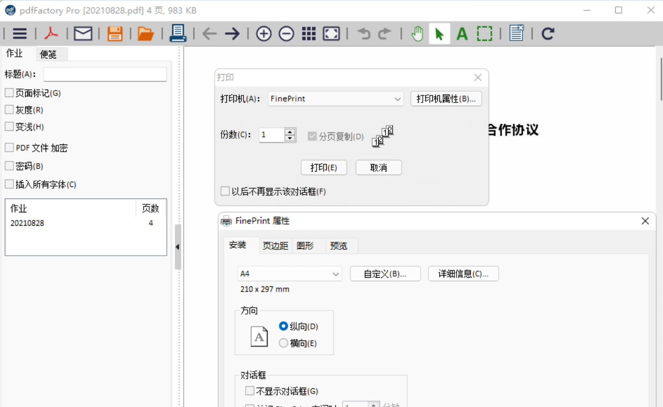
Task: Expand the A4 paper size dropdown
Action: pos(290,274)
